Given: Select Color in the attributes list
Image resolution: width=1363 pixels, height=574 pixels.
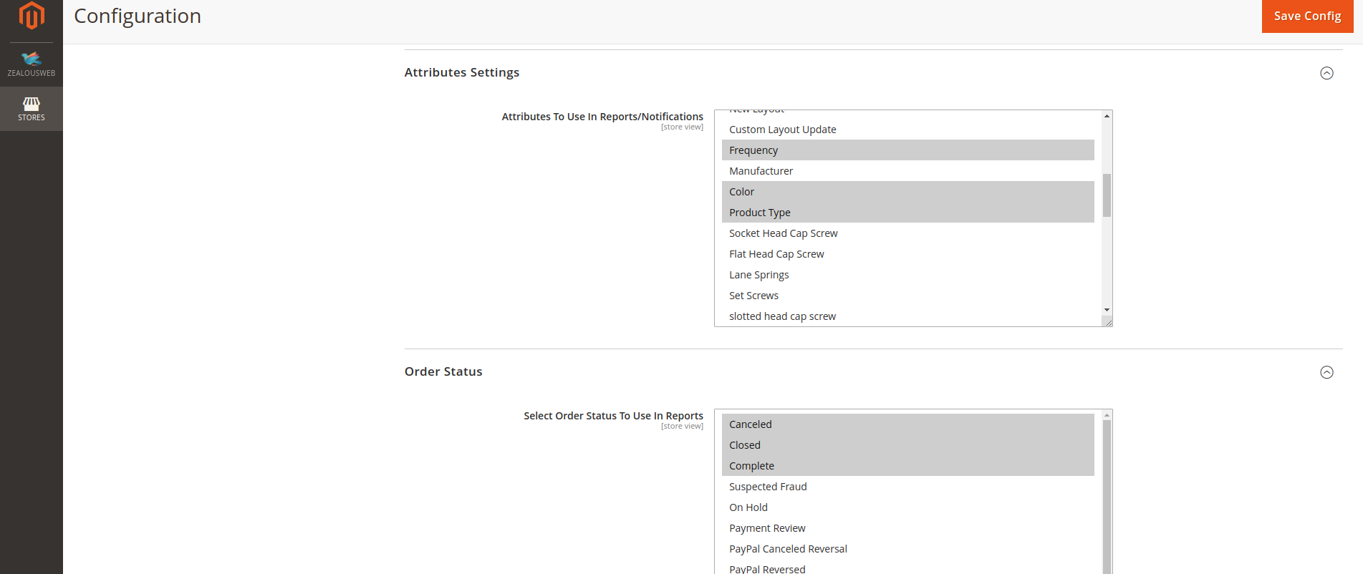Looking at the screenshot, I should [x=741, y=192].
